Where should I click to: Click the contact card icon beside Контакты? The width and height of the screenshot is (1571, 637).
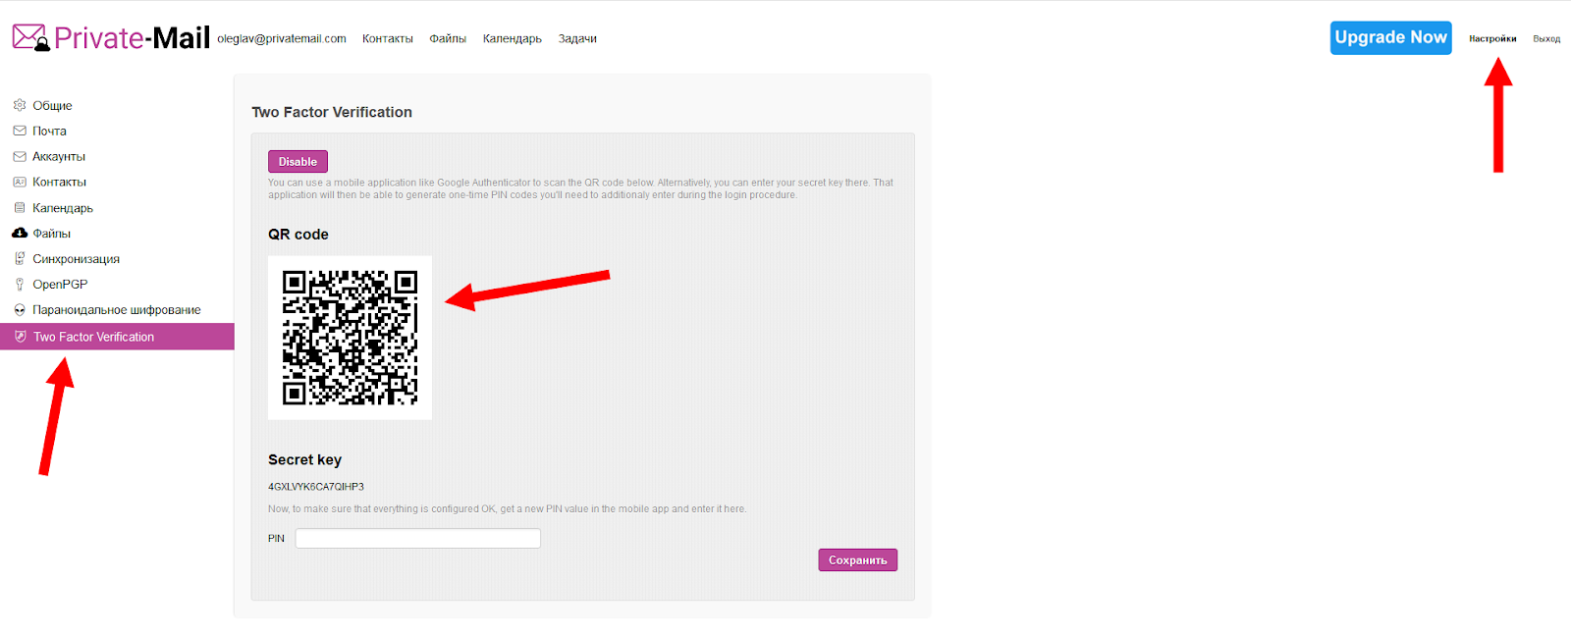(x=20, y=182)
